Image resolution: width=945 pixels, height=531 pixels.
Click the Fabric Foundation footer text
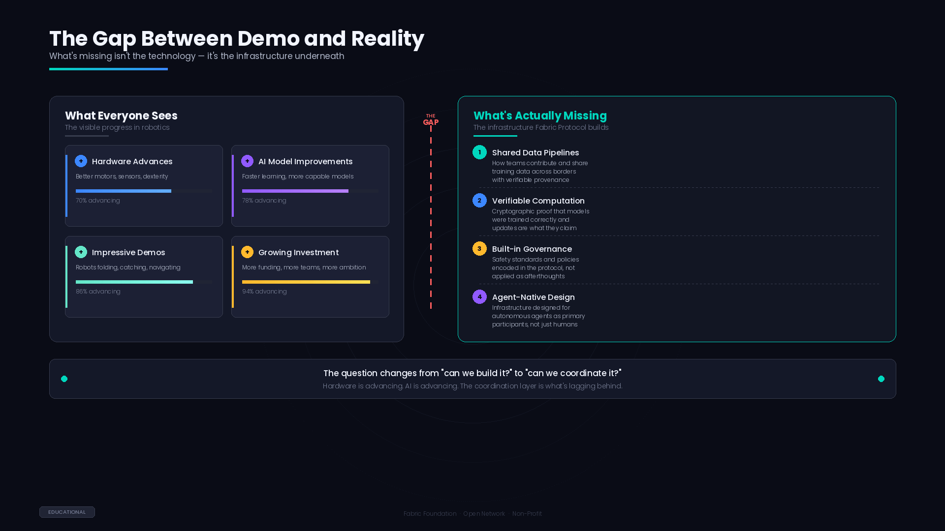pos(430,514)
